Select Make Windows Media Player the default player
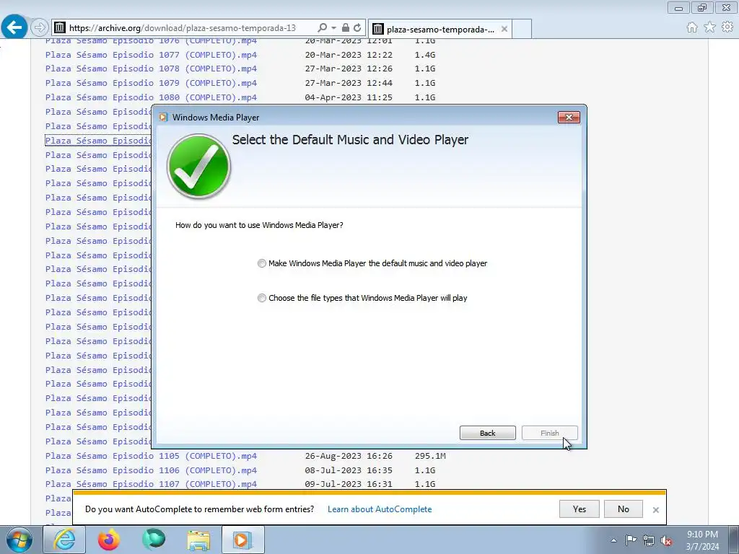 pyautogui.click(x=372, y=263)
